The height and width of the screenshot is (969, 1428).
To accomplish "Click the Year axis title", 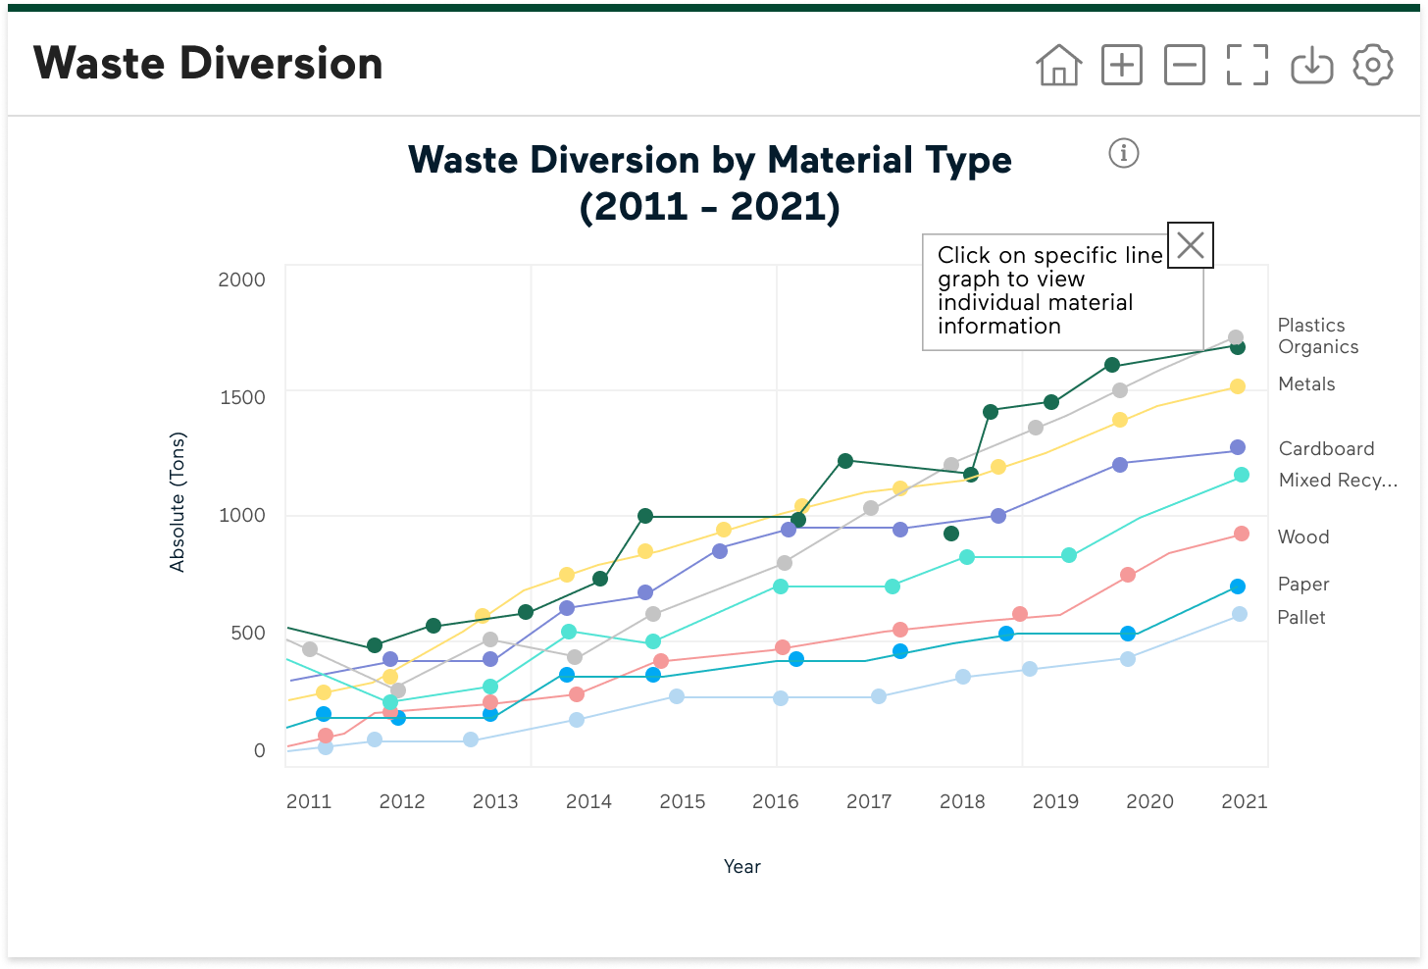I will tap(742, 867).
